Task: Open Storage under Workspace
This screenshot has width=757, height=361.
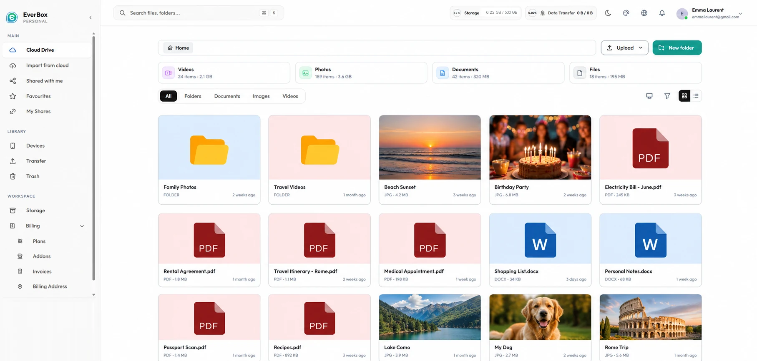Action: click(x=47, y=211)
